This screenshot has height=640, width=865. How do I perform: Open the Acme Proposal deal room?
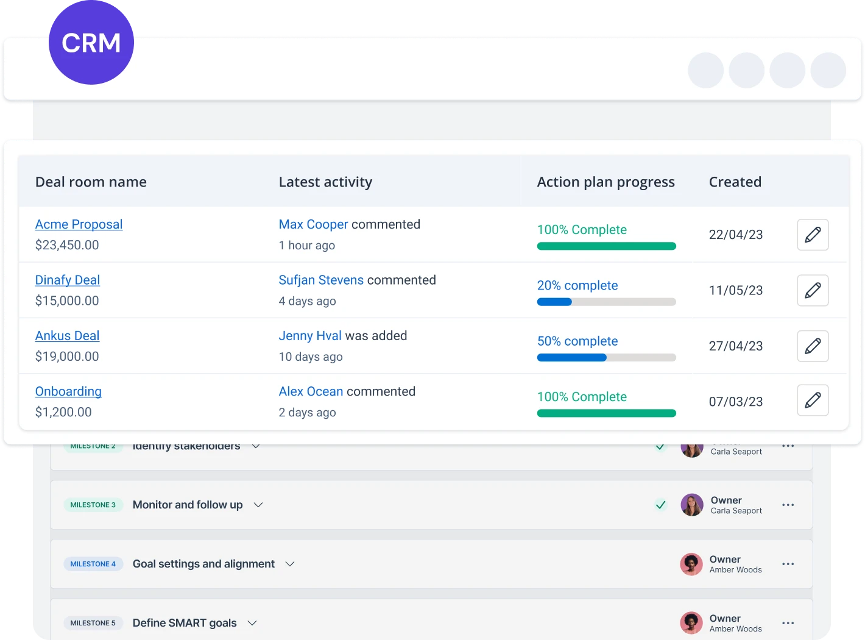[79, 224]
